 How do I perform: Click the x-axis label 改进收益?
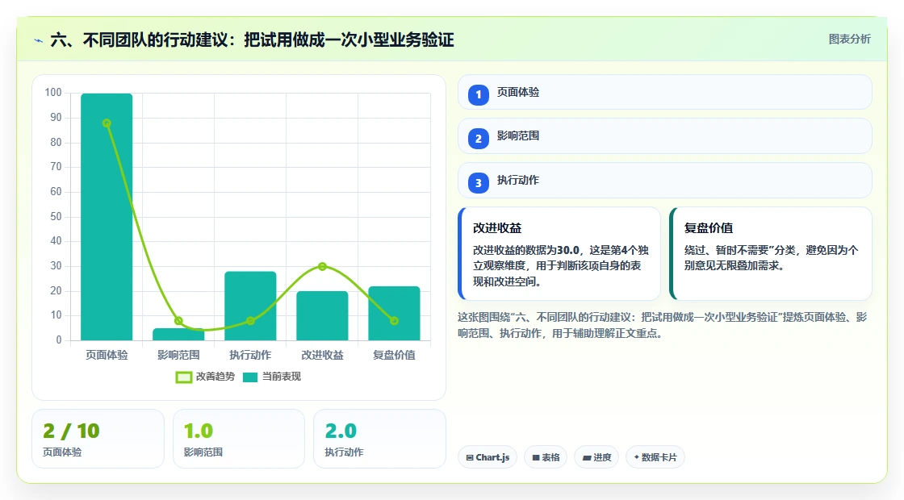tap(322, 355)
